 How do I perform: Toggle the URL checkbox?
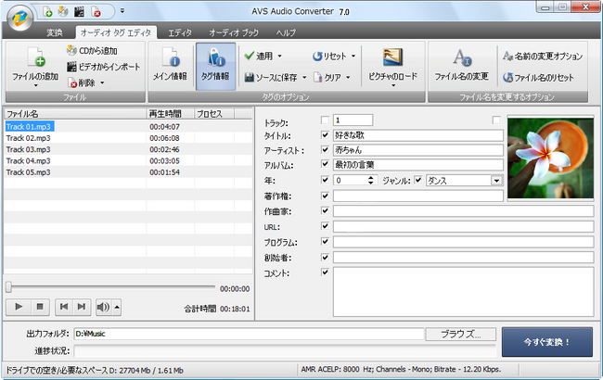tap(325, 226)
